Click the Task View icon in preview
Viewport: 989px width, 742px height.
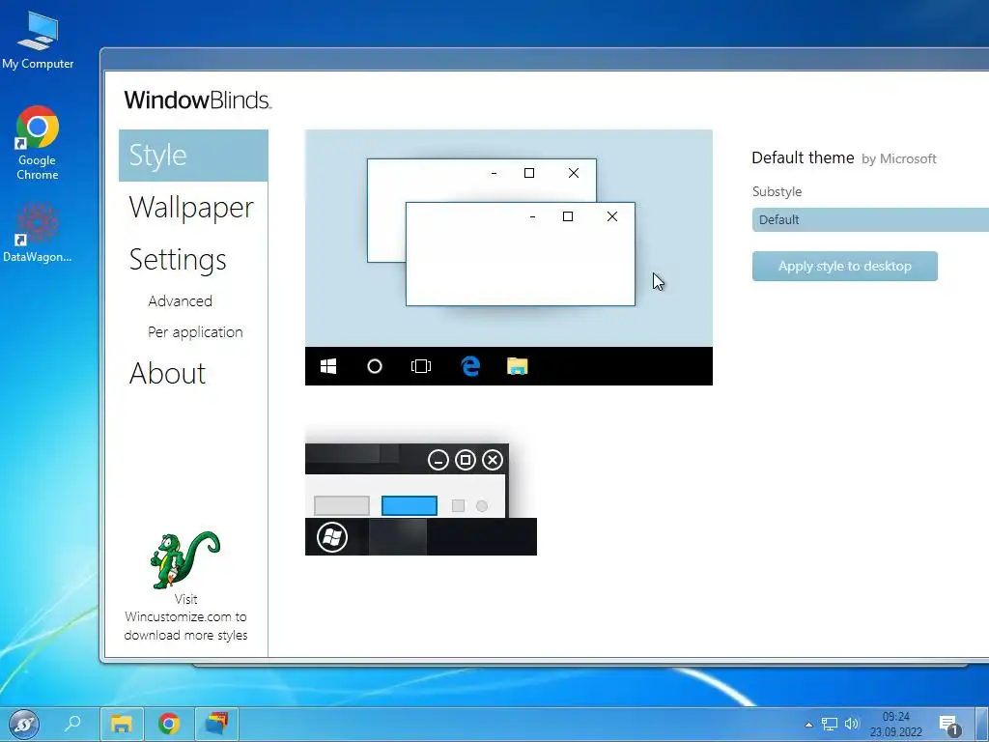click(421, 366)
